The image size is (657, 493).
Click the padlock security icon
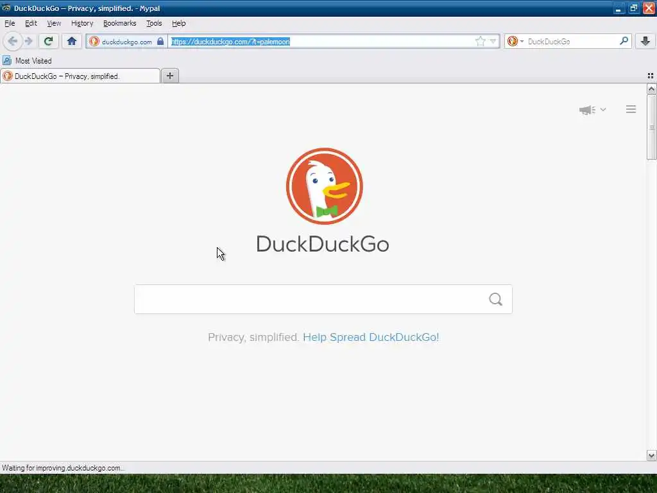coord(160,41)
